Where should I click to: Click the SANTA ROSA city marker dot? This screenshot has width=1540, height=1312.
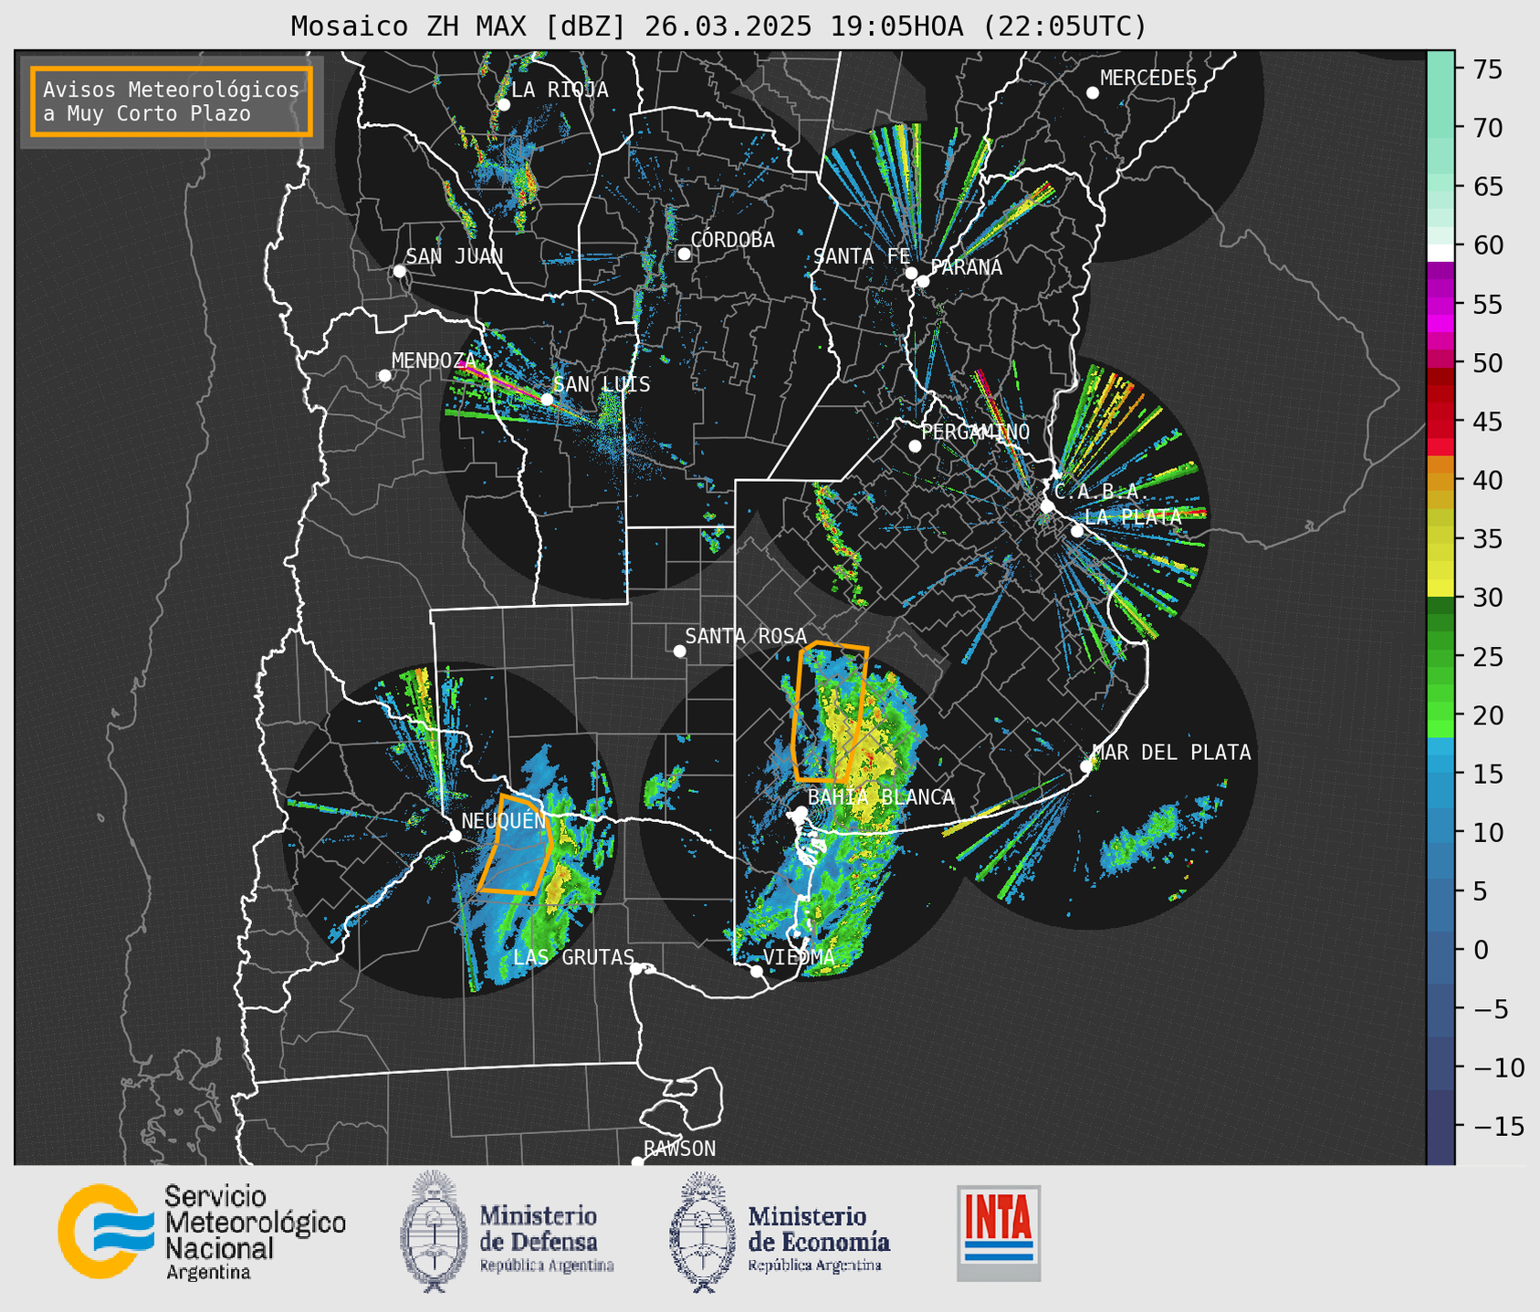pos(679,651)
